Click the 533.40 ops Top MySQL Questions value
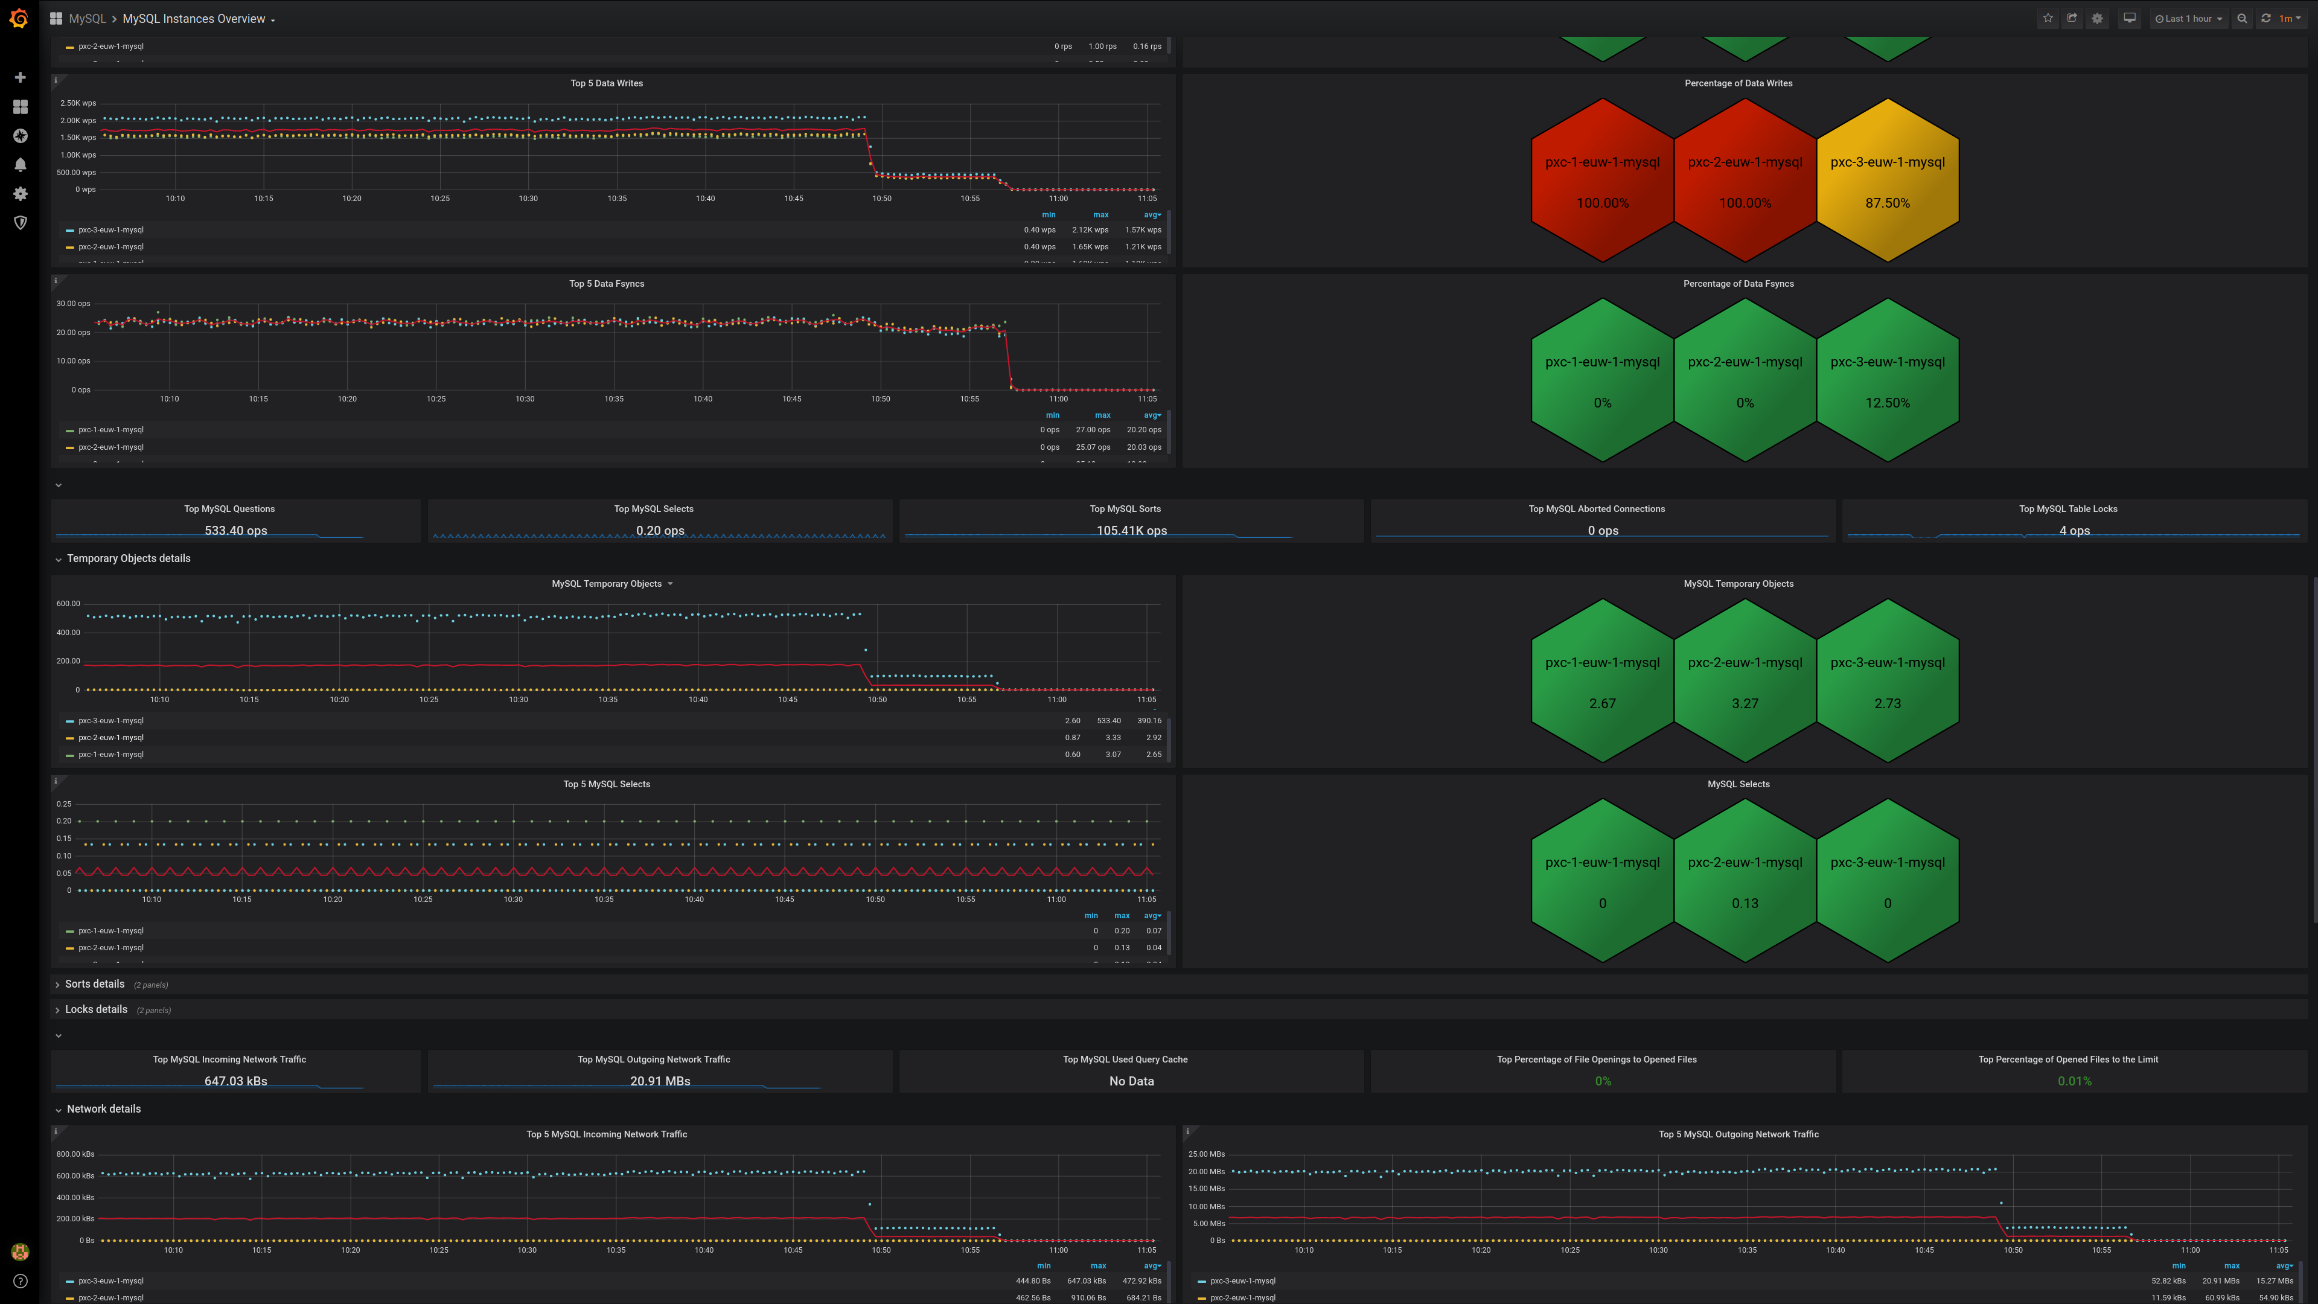This screenshot has width=2318, height=1304. click(236, 530)
